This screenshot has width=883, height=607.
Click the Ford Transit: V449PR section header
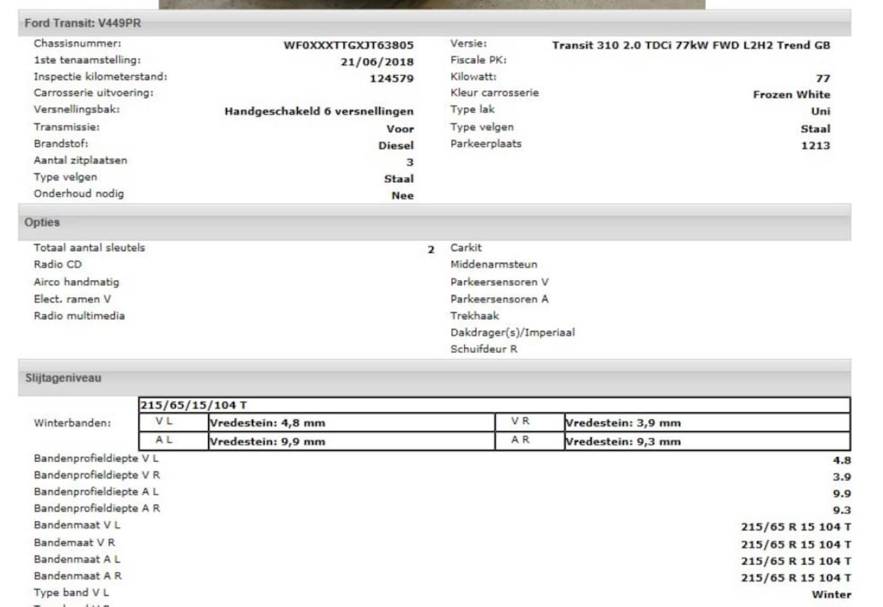[83, 23]
